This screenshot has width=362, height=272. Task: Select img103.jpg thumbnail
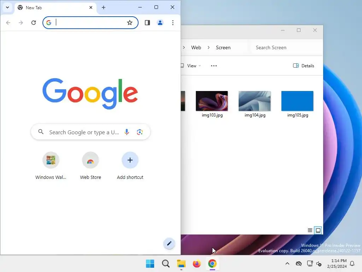pyautogui.click(x=212, y=101)
